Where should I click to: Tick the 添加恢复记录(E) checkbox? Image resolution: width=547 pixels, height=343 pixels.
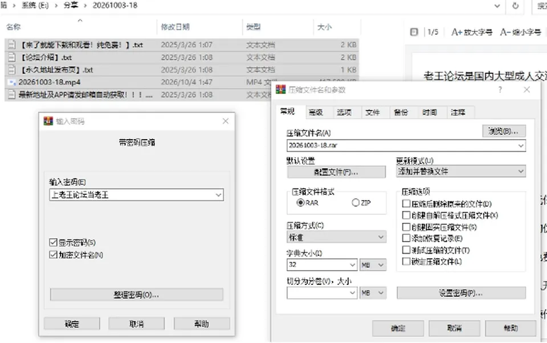pos(406,238)
